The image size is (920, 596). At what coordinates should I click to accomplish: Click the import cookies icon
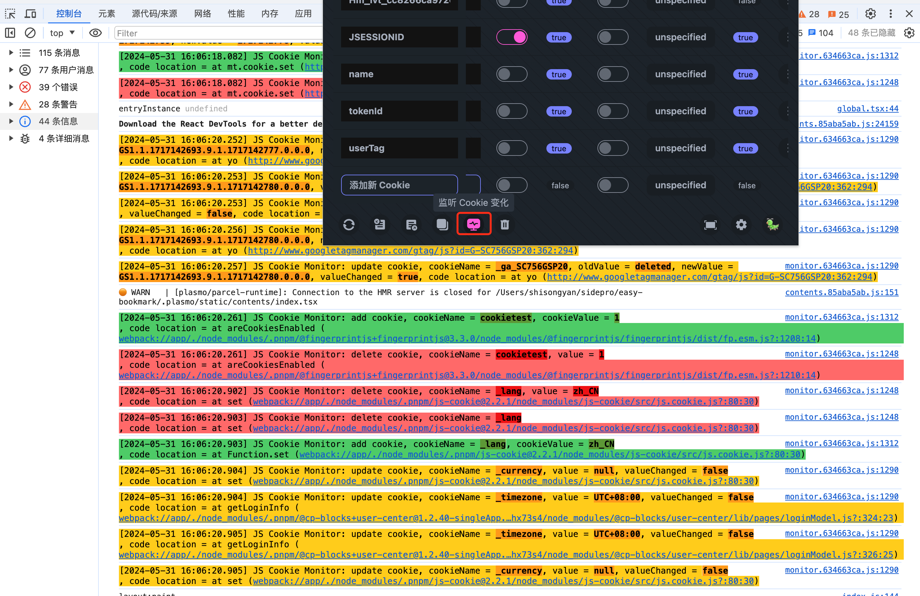[379, 224]
